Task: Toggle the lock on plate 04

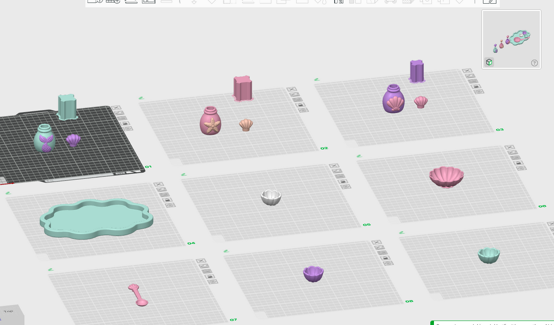Action: click(x=167, y=200)
